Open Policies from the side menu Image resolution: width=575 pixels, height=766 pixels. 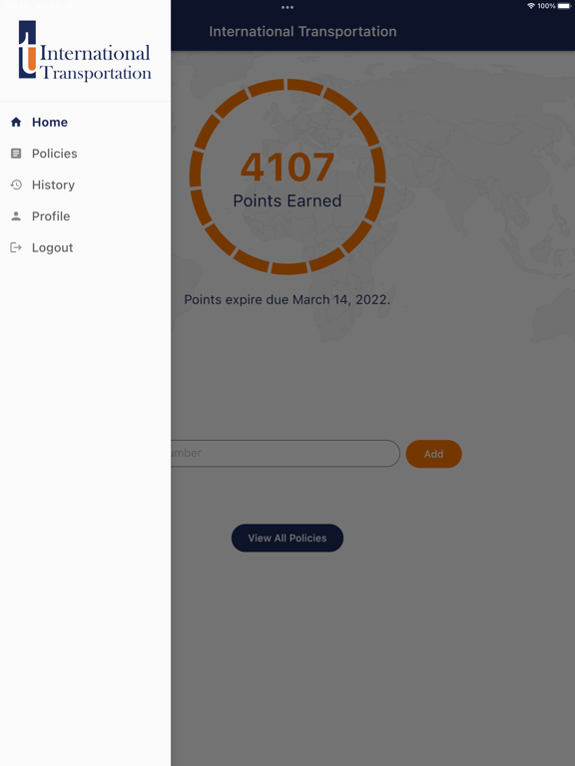85,154
